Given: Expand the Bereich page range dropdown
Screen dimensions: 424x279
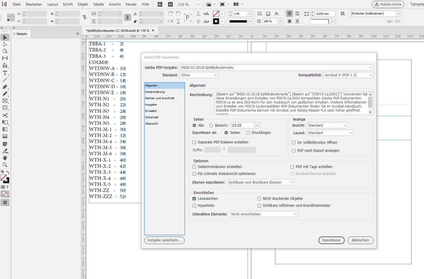Looking at the screenshot, I should (257, 125).
